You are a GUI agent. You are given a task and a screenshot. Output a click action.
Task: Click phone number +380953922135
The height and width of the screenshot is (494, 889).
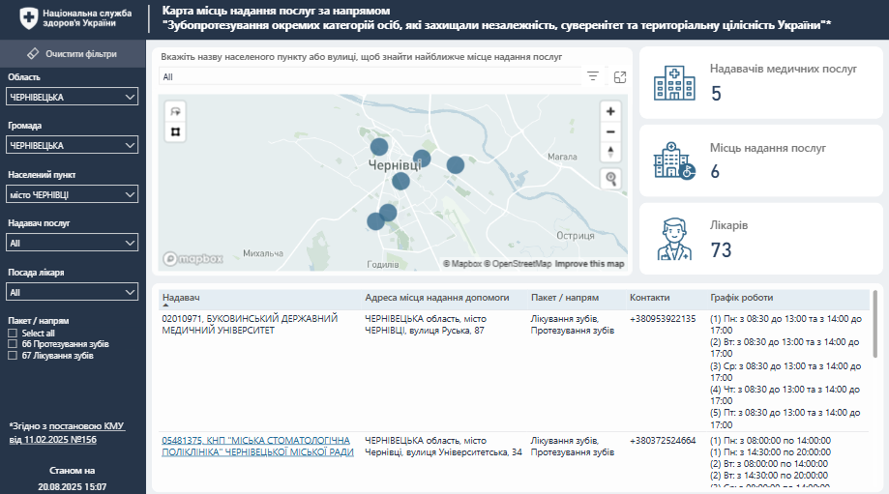point(663,318)
